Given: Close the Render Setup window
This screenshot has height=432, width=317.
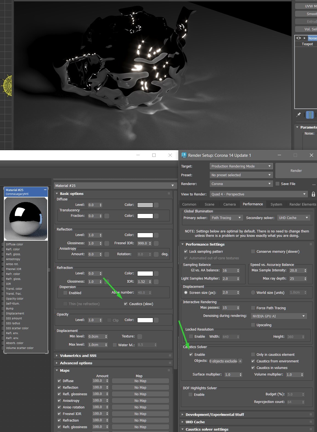Looking at the screenshot, I should (x=311, y=155).
